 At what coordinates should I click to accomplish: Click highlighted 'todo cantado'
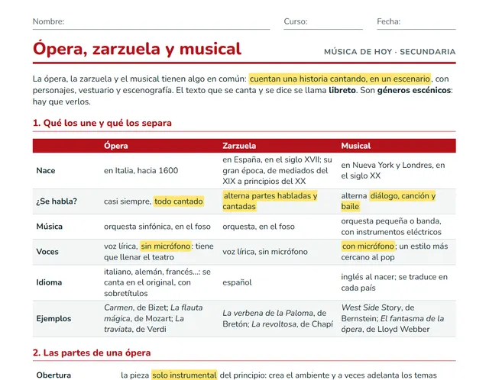click(x=179, y=201)
